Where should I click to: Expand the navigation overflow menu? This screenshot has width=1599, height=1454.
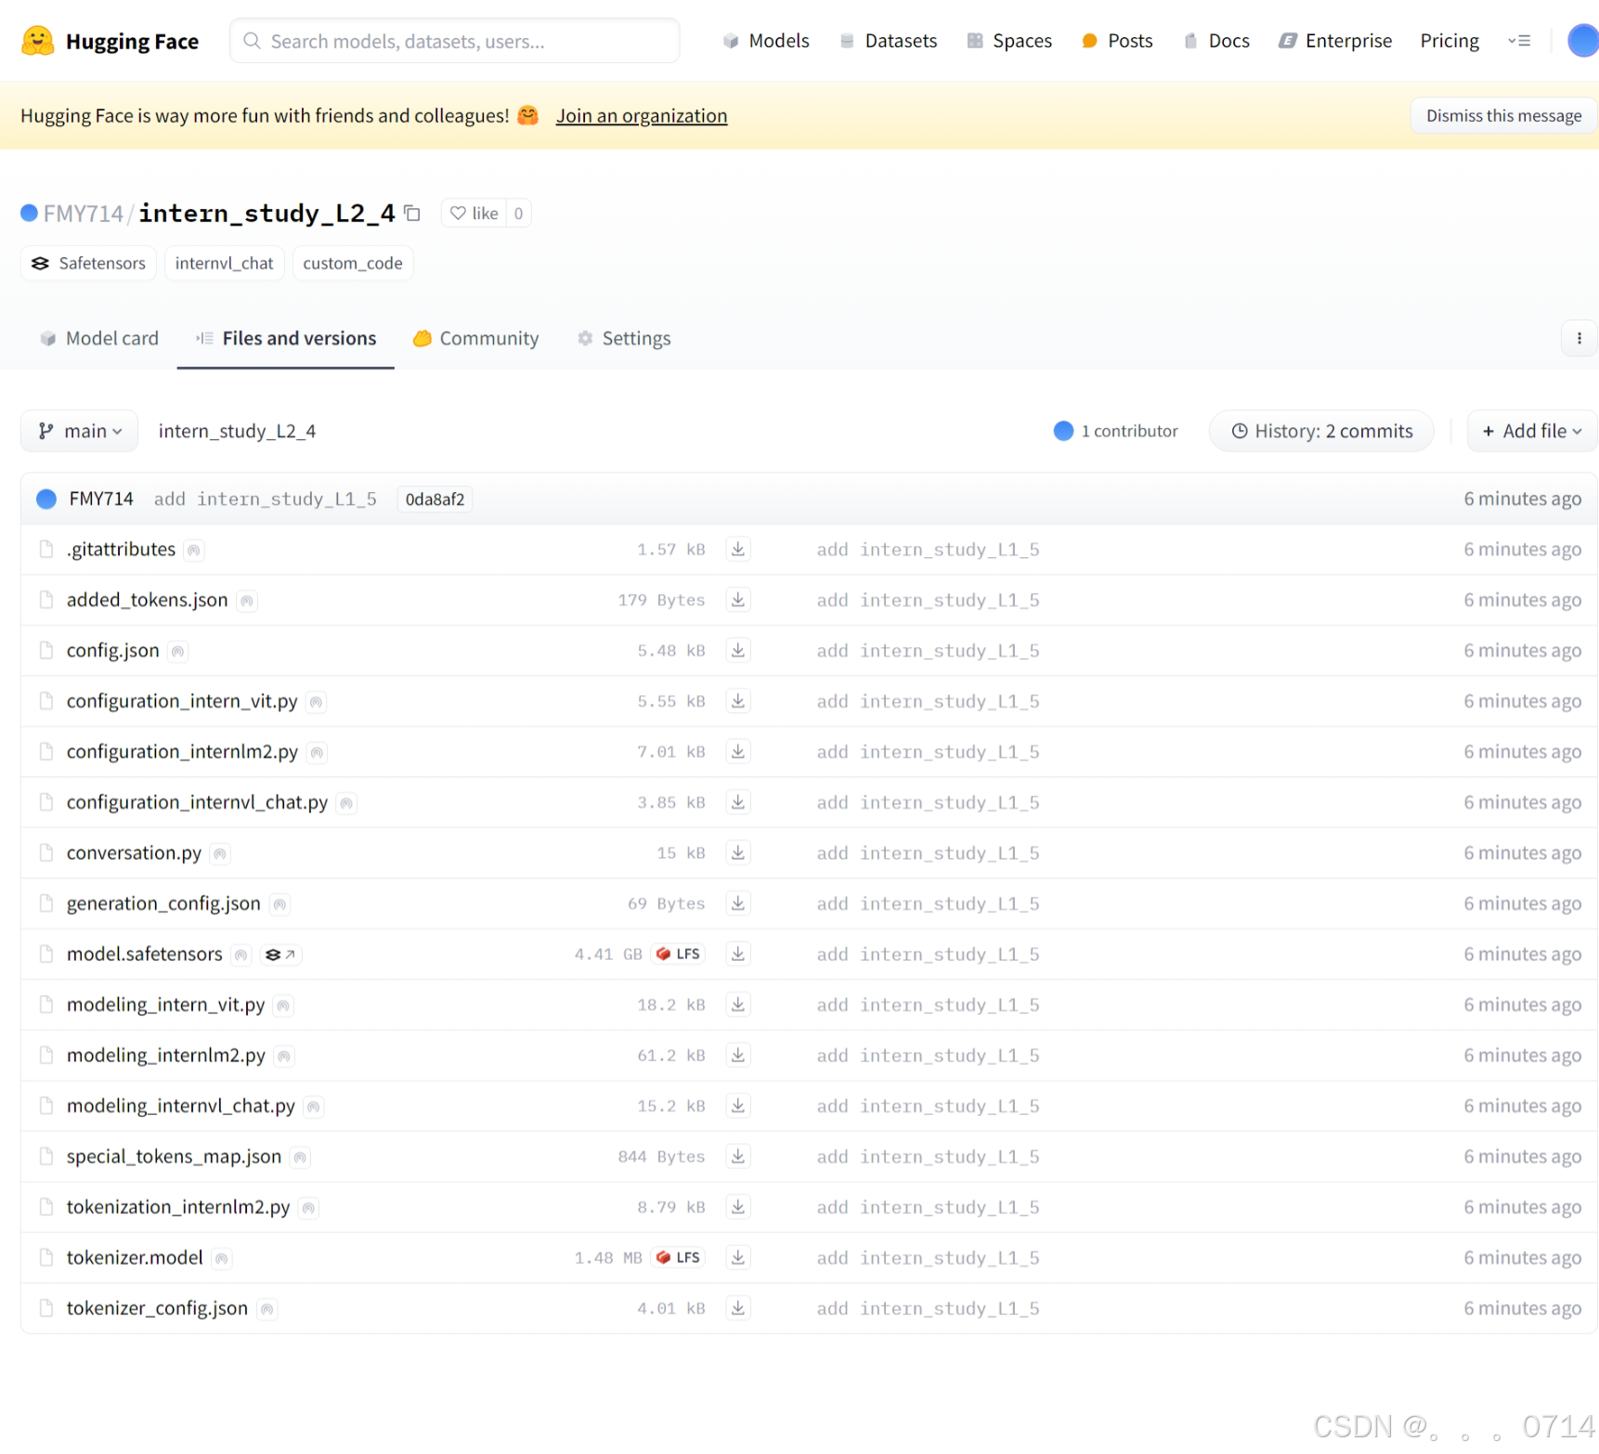[x=1519, y=41]
